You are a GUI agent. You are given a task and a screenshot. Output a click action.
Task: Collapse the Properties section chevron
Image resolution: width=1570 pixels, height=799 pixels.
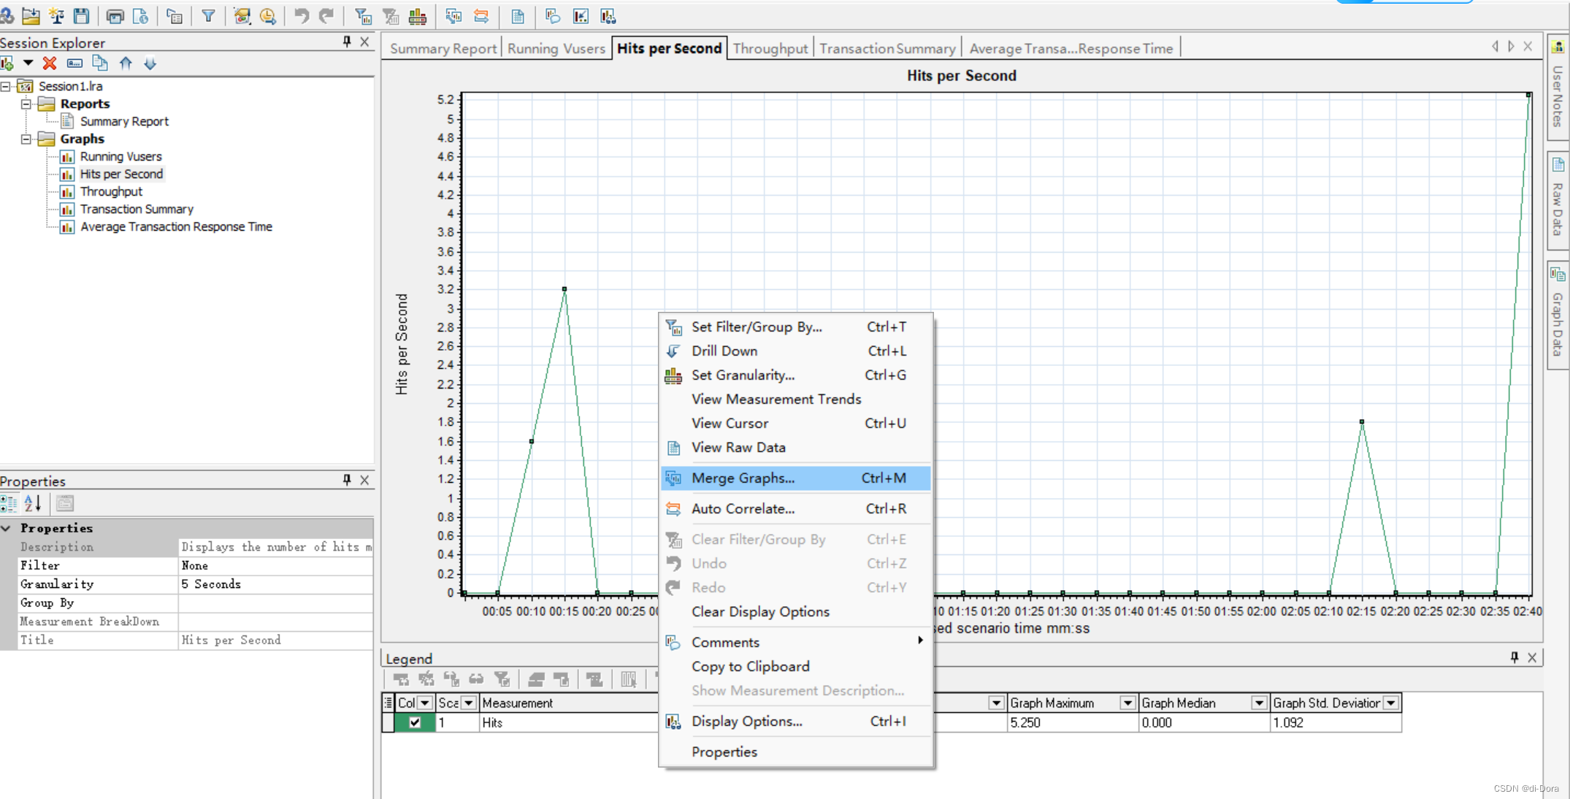coord(7,528)
